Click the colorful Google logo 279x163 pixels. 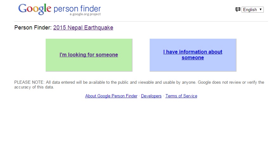click(35, 9)
